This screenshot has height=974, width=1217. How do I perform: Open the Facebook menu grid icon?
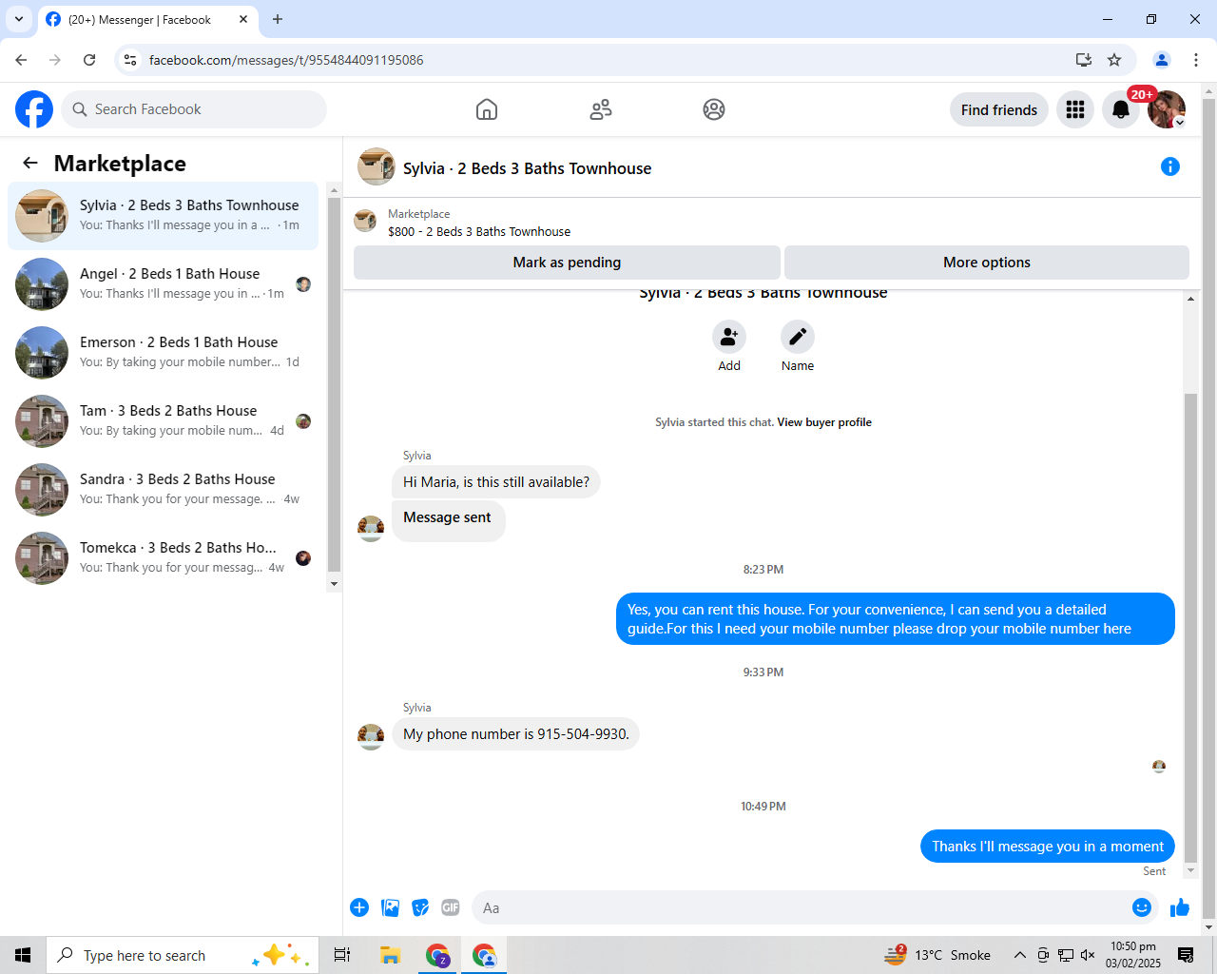tap(1075, 109)
